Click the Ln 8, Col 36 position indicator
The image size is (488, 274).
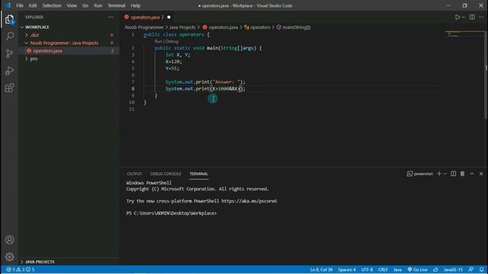pyautogui.click(x=321, y=269)
